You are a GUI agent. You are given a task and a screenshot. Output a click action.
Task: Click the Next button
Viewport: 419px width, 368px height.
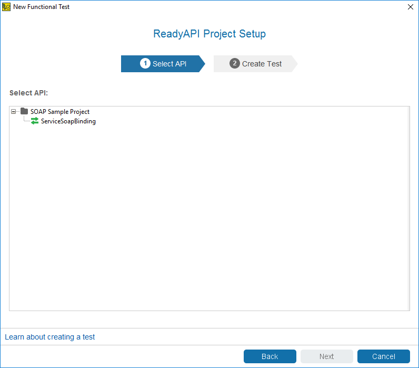point(326,356)
